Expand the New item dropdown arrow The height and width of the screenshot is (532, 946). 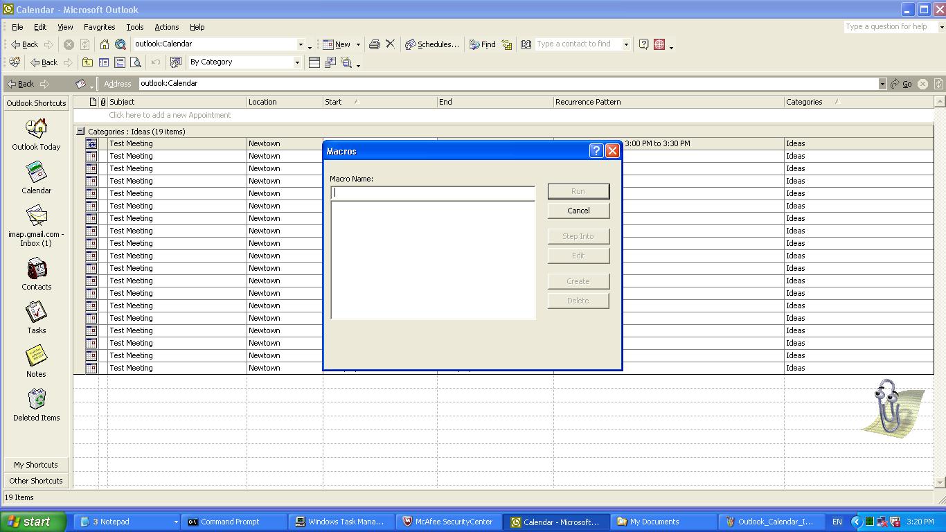coord(358,44)
